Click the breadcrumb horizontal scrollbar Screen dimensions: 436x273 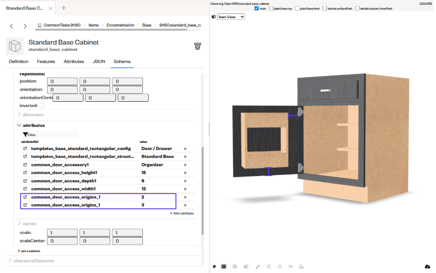click(x=111, y=29)
